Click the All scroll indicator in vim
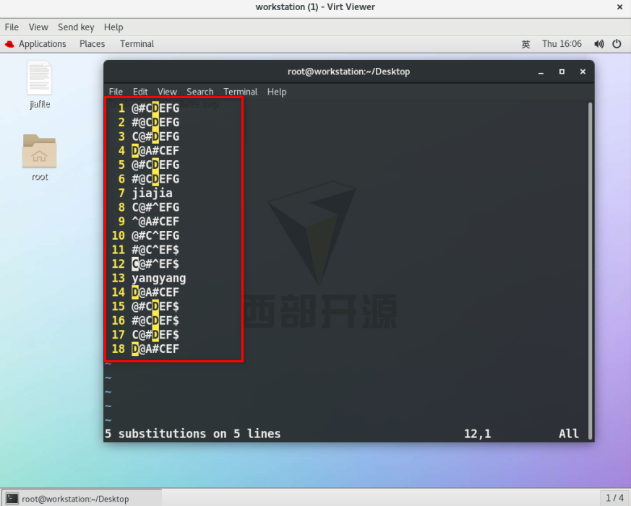This screenshot has height=506, width=631. 569,434
